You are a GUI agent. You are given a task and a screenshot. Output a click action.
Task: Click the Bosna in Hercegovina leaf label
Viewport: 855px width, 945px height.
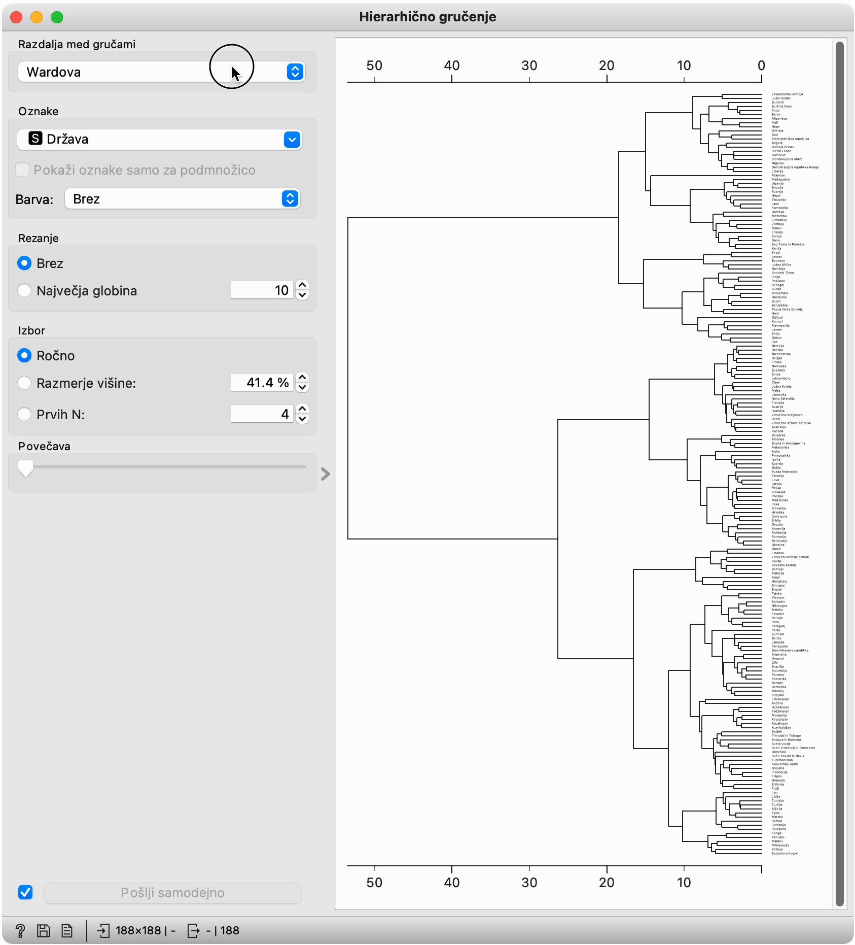click(788, 443)
